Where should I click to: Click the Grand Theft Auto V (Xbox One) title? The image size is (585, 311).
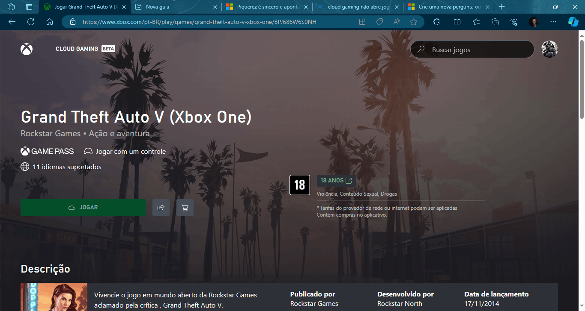[136, 117]
